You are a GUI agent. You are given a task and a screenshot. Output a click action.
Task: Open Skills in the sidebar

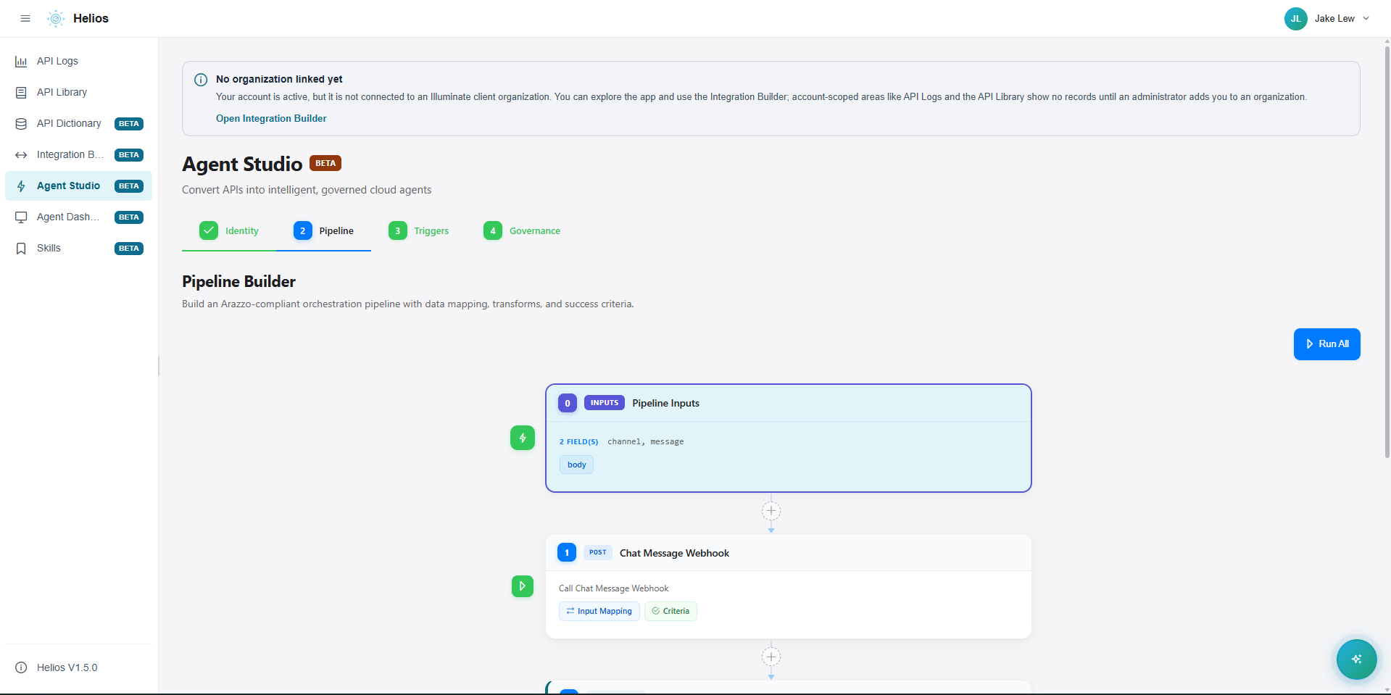click(78, 248)
